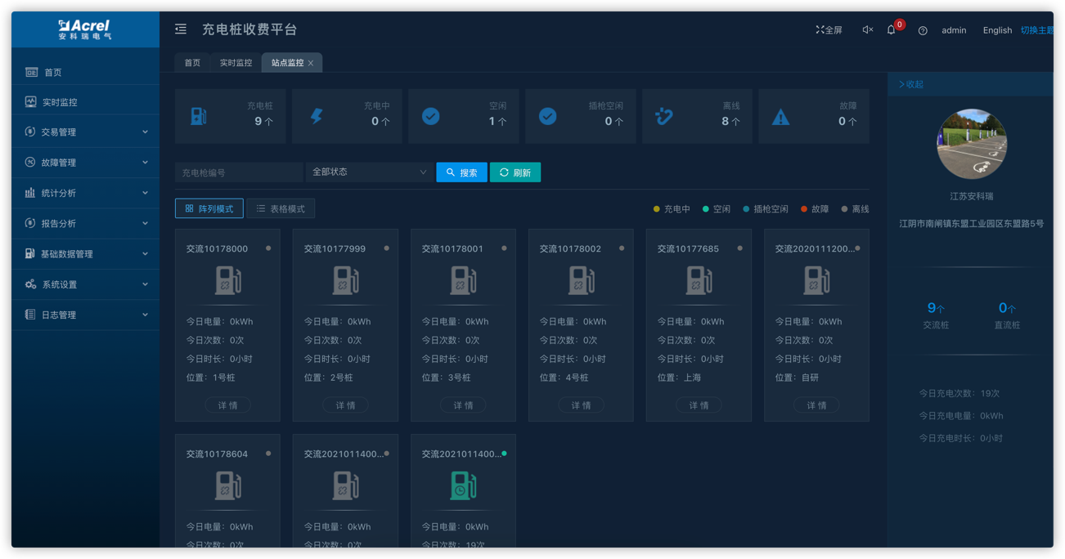Open the notification bell
1065x559 pixels.
point(892,30)
